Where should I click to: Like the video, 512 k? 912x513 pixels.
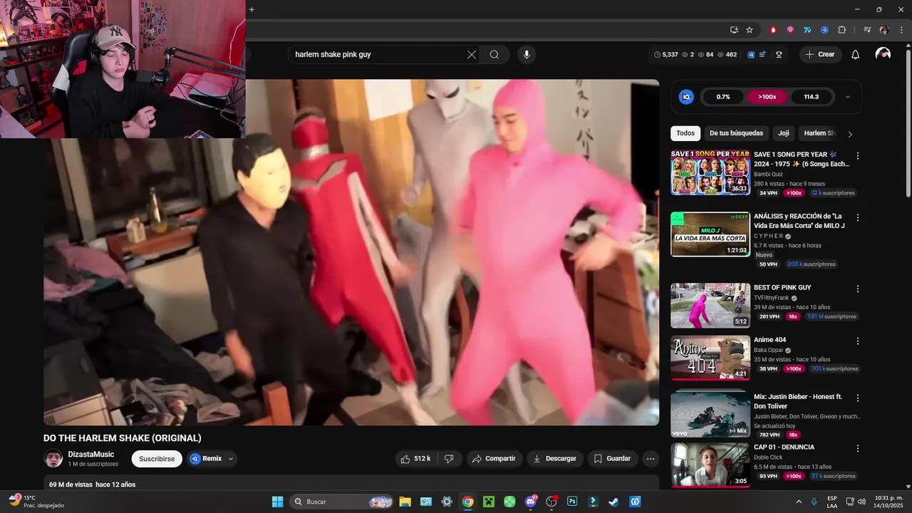(x=416, y=459)
